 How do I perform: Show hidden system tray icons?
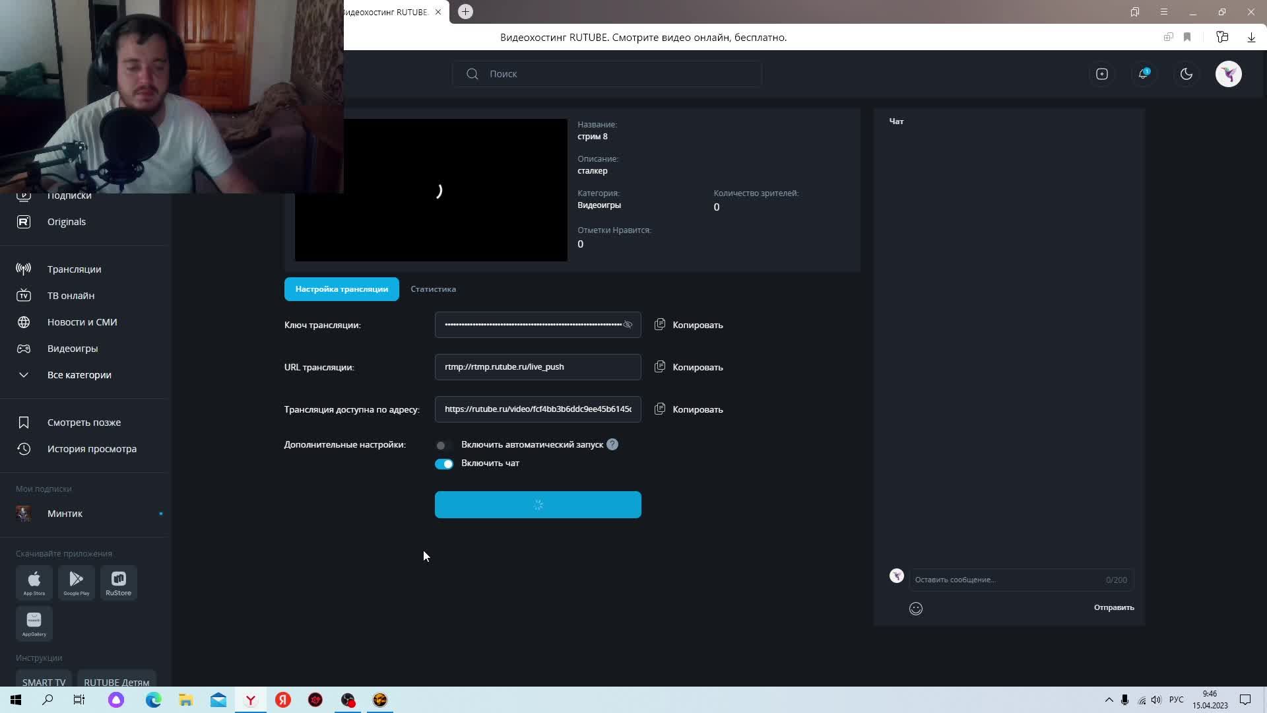pyautogui.click(x=1109, y=700)
